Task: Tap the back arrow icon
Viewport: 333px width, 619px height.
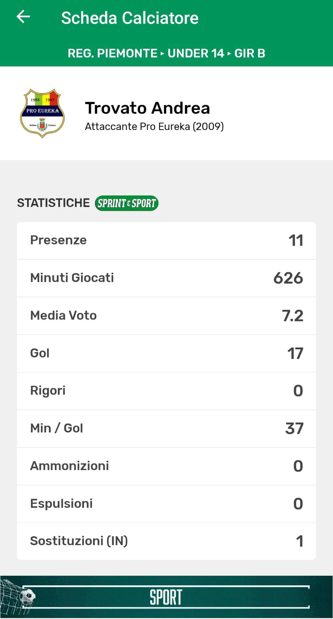Action: pos(23,17)
